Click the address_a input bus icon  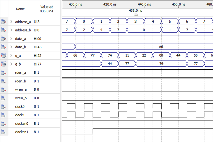coord(4,22)
